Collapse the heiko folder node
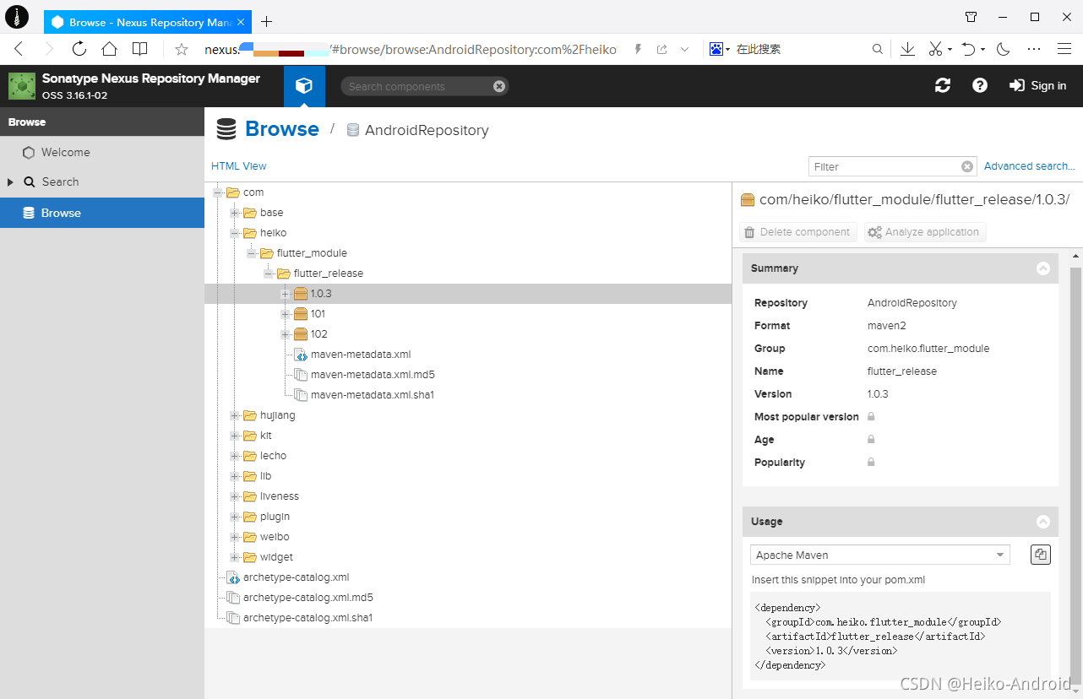The width and height of the screenshot is (1083, 699). 235,233
